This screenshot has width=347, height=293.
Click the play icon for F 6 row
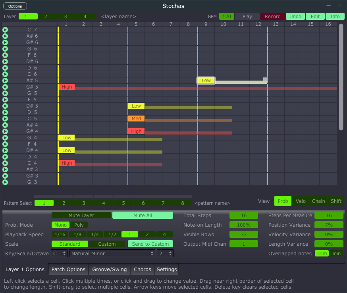point(5,55)
